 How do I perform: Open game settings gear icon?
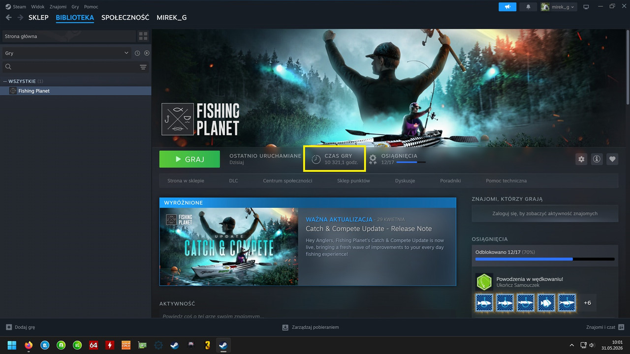point(581,159)
